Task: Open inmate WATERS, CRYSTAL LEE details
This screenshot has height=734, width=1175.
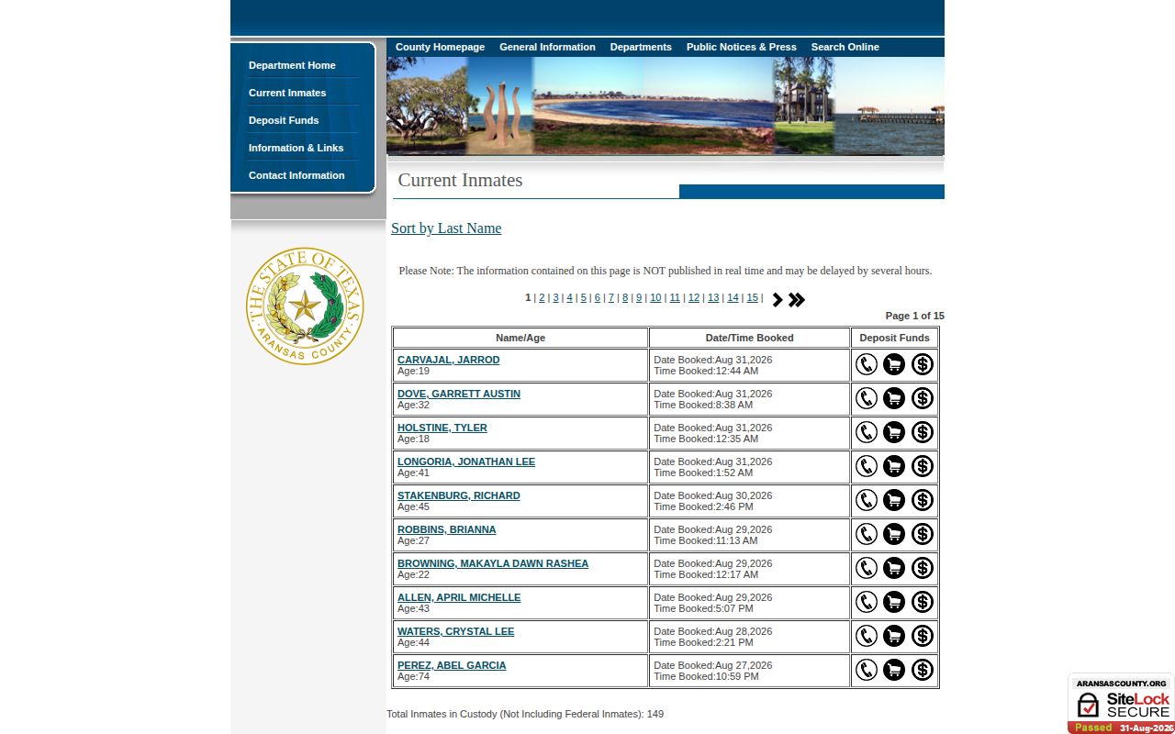Action: (x=455, y=631)
